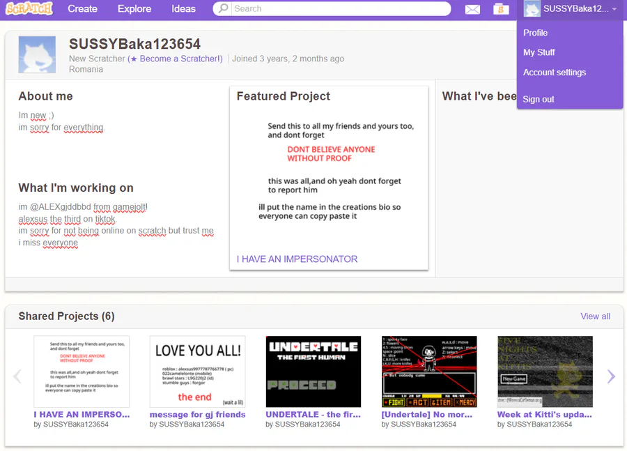Click the UNDERTALE The First Human thumbnail
This screenshot has width=627, height=451.
313,372
